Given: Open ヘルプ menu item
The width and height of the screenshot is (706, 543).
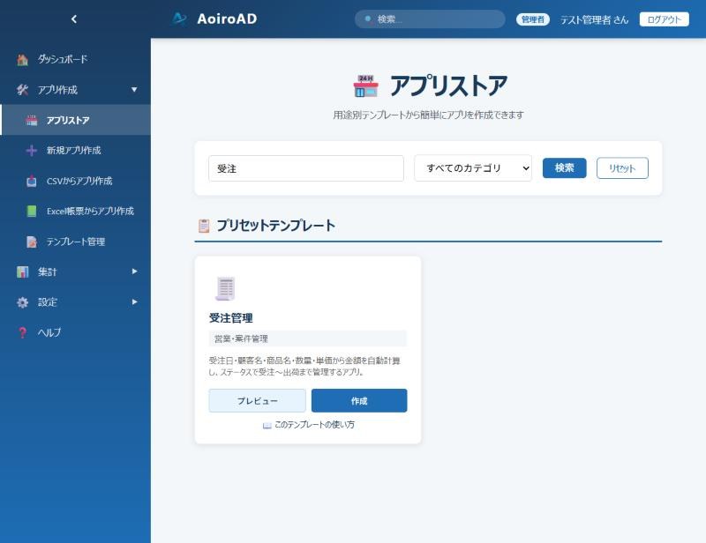Looking at the screenshot, I should pyautogui.click(x=75, y=332).
